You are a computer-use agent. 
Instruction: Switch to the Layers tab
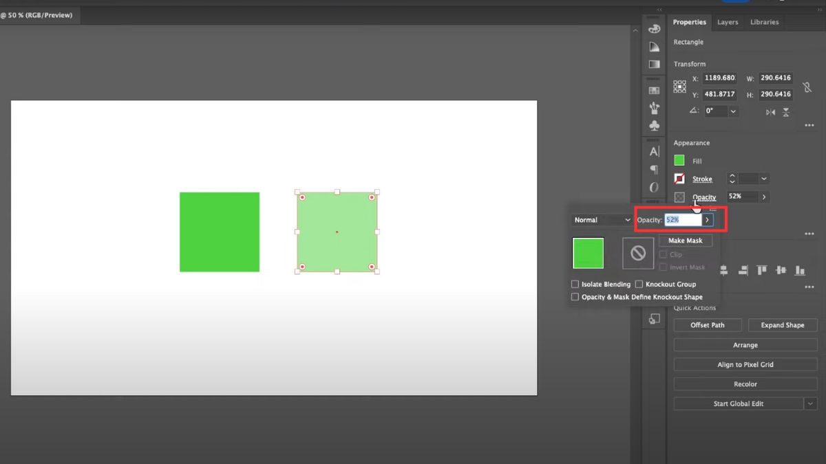(728, 22)
